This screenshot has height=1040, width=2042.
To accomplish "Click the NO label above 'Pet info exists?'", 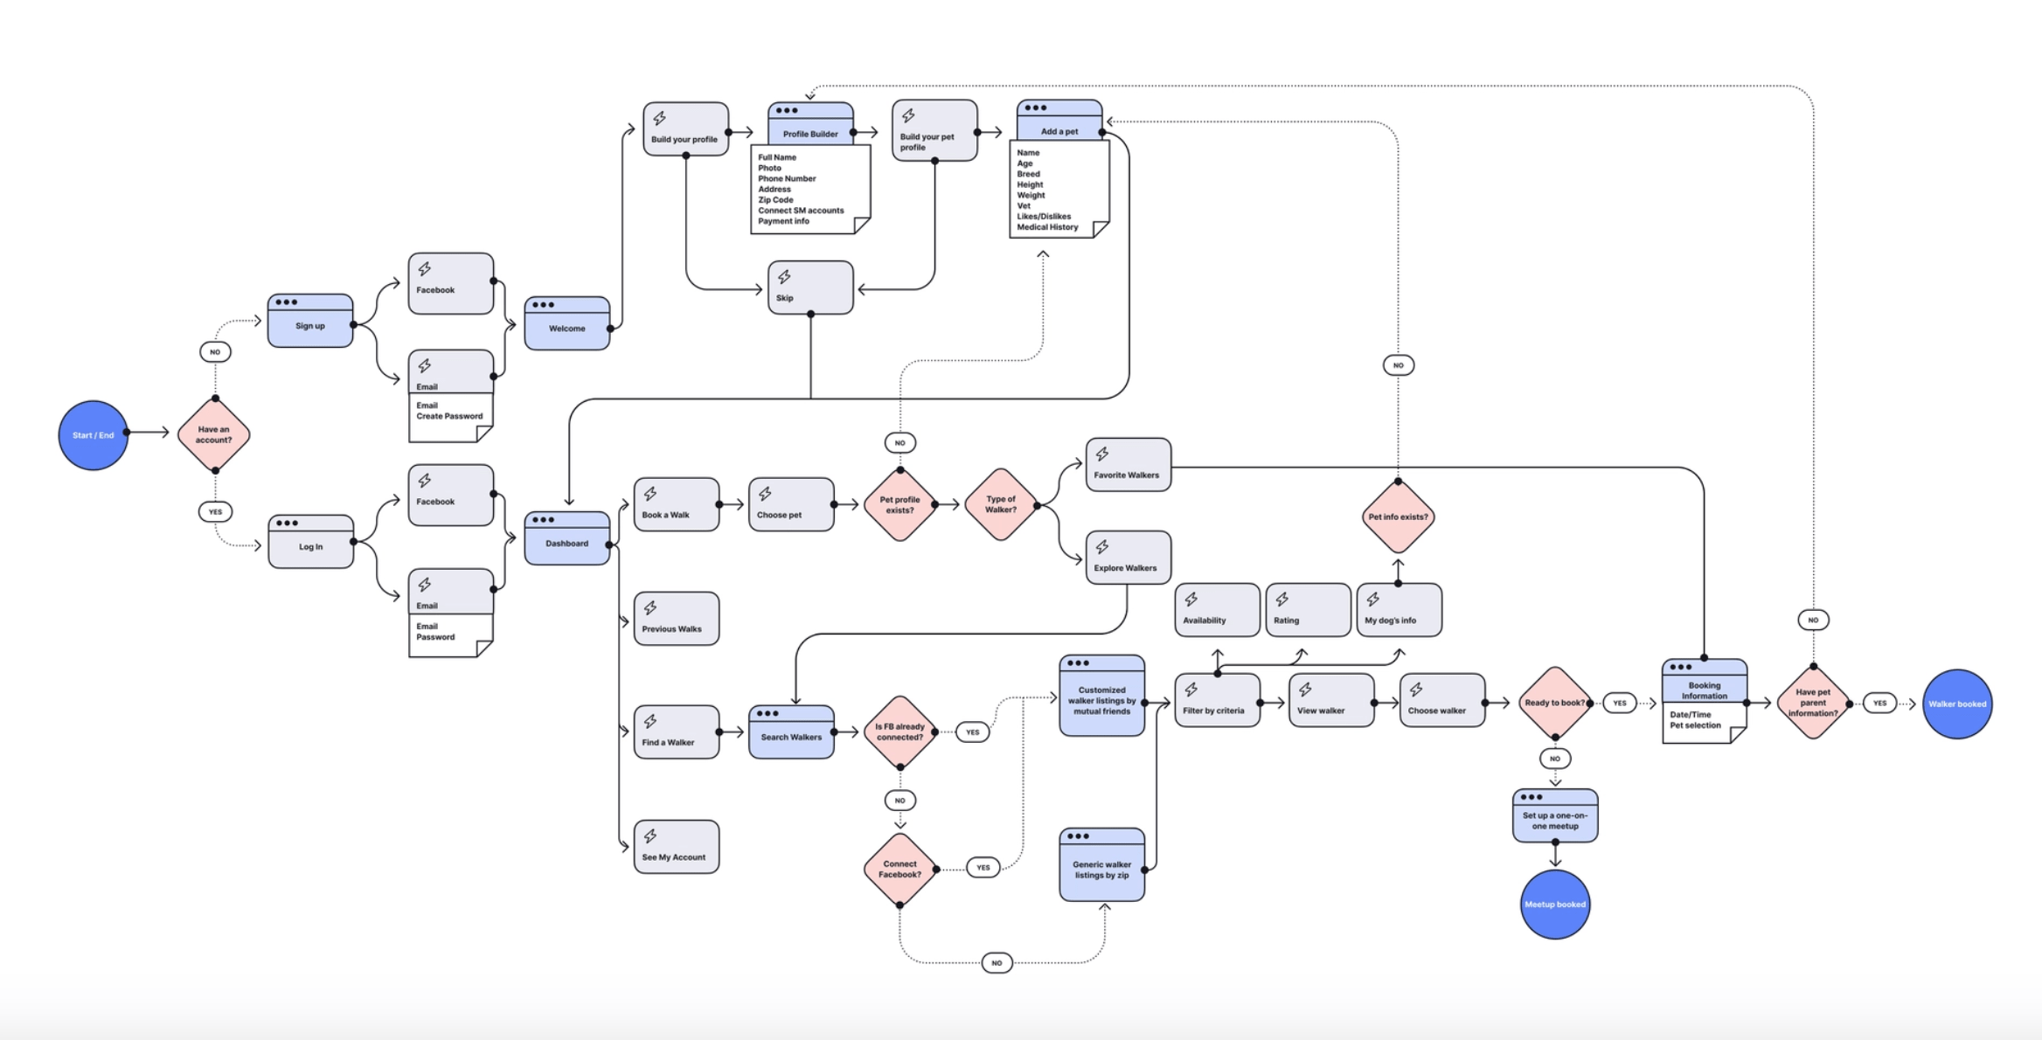I will pyautogui.click(x=1399, y=365).
